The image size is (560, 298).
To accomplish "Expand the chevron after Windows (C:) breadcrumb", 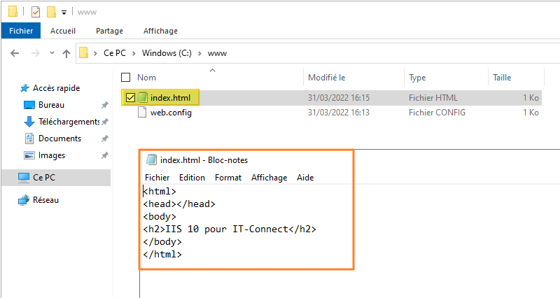I will click(200, 53).
